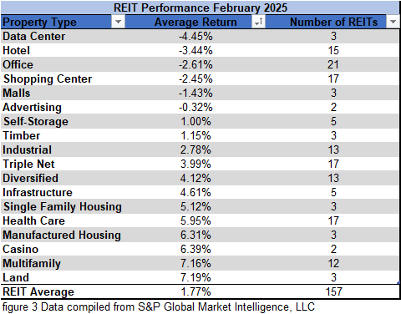
Task: Open the Property Type filter dropdown
Action: [x=118, y=22]
